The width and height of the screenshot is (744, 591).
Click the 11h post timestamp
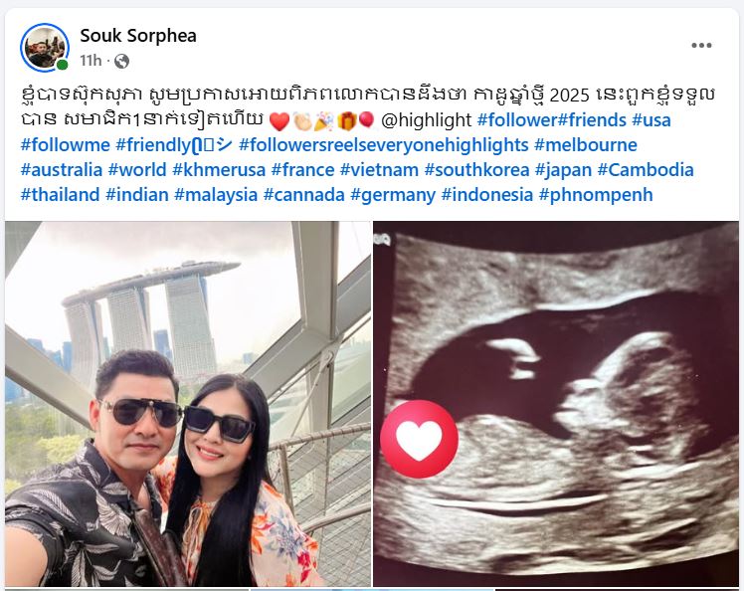pos(91,61)
